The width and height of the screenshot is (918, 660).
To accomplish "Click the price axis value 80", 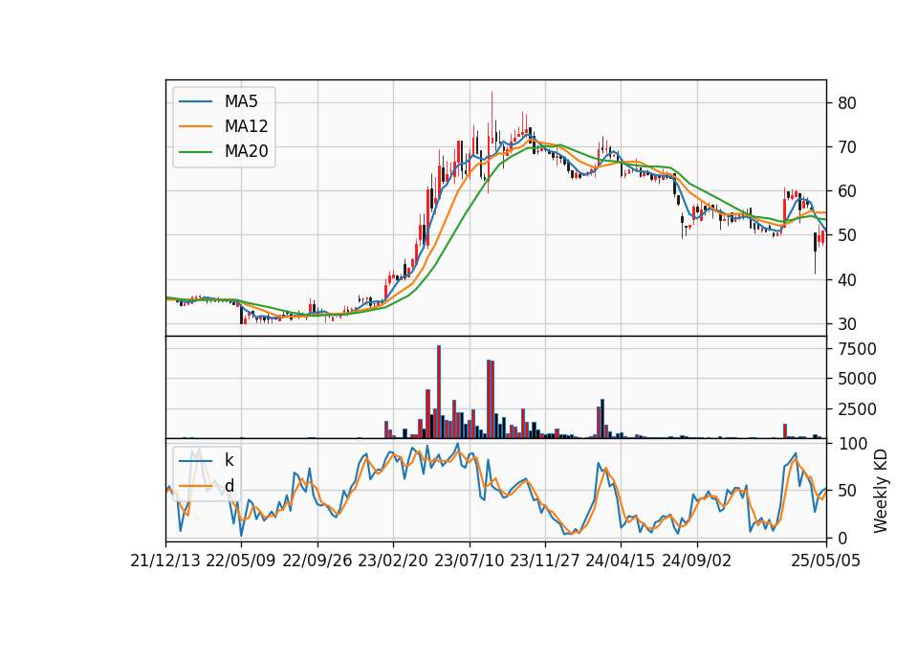I will (846, 103).
